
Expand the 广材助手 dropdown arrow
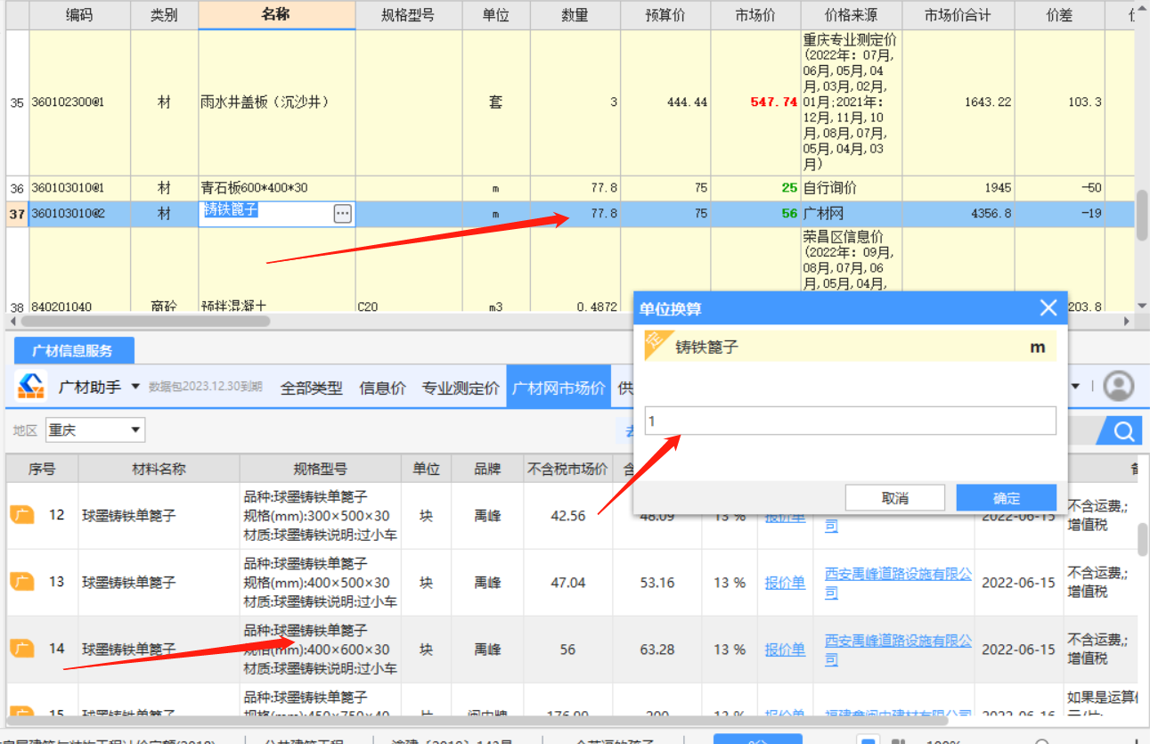pos(135,387)
